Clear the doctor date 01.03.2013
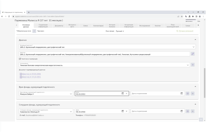 pos(126,93)
